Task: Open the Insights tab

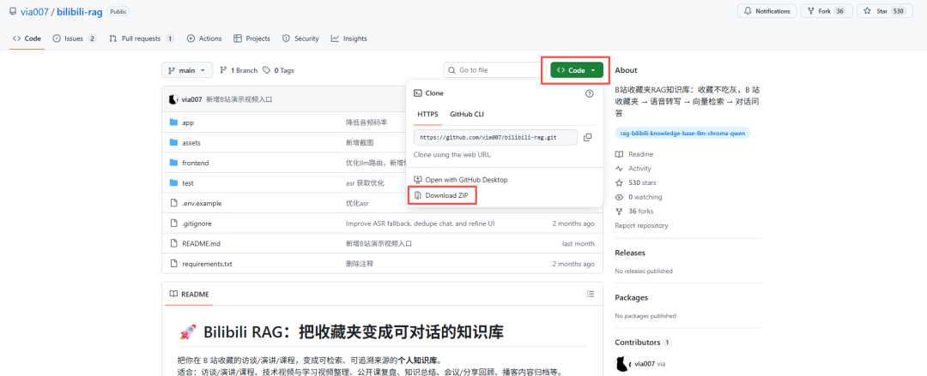Action: point(348,39)
